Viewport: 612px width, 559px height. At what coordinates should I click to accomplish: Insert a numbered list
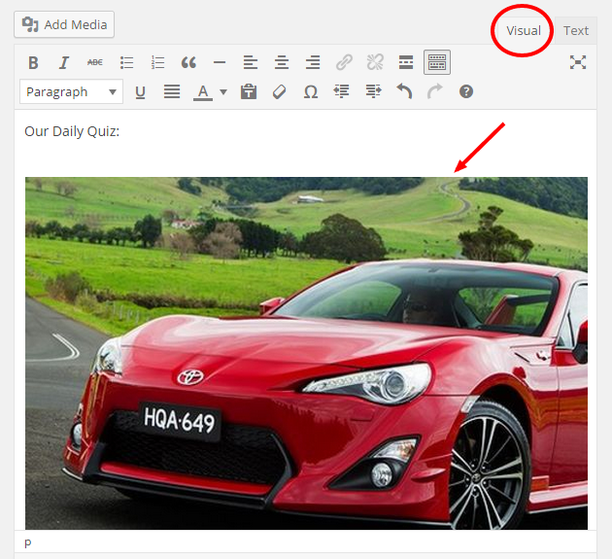[x=157, y=62]
